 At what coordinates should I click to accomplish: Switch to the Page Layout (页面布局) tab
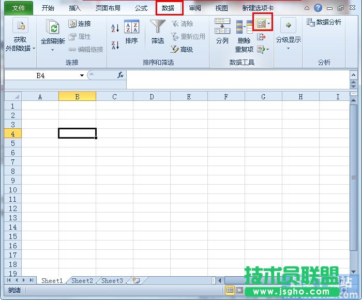[108, 8]
